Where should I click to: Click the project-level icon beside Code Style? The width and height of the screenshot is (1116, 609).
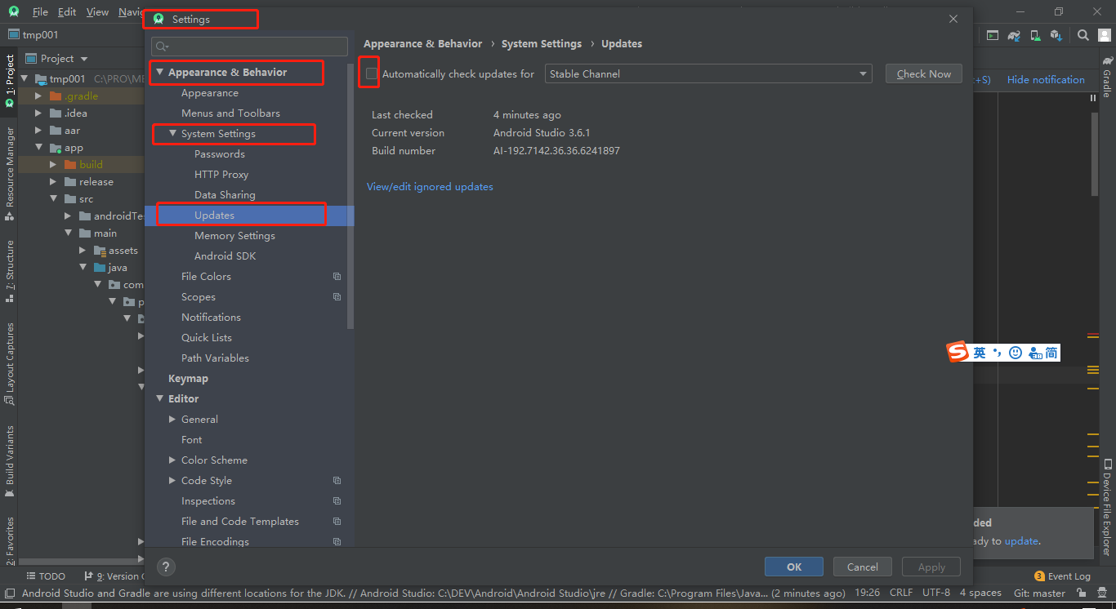click(337, 481)
